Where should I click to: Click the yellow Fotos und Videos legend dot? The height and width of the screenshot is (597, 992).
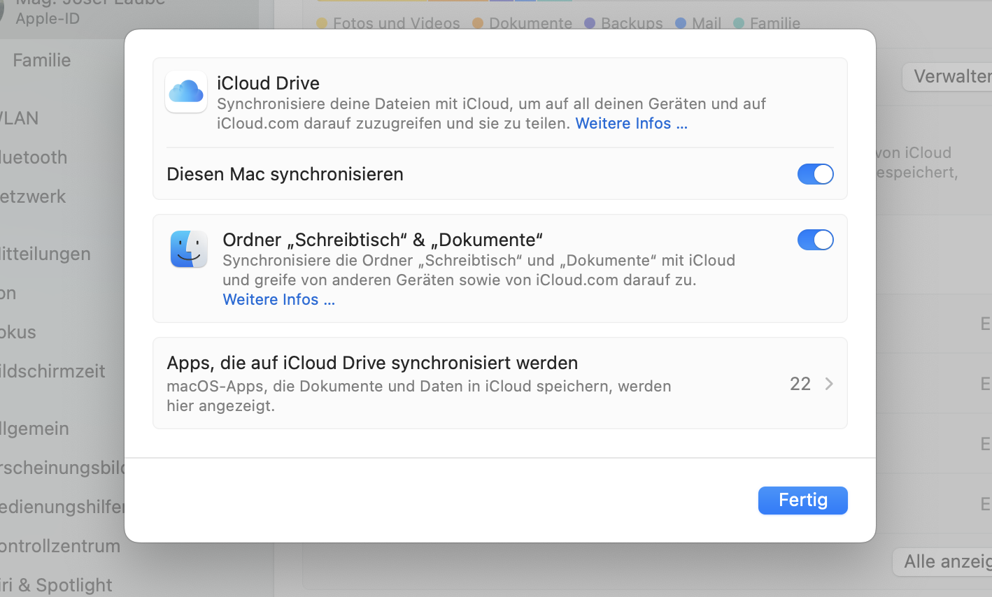point(322,23)
